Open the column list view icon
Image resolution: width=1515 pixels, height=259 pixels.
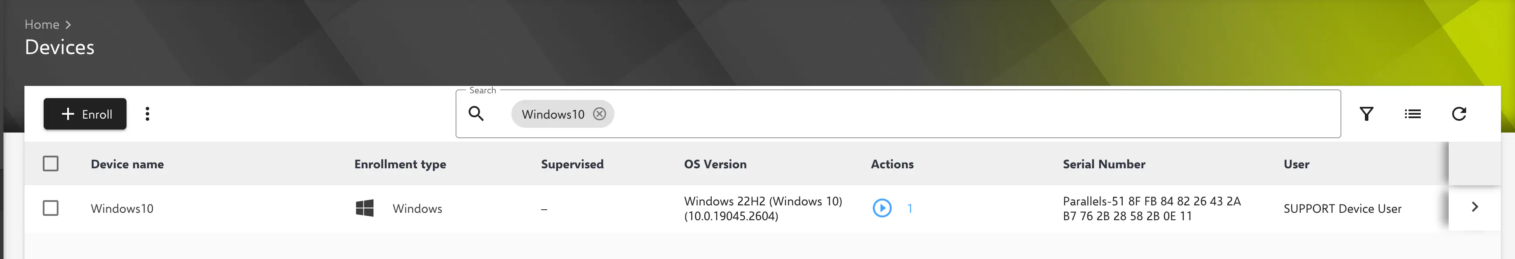(1412, 114)
